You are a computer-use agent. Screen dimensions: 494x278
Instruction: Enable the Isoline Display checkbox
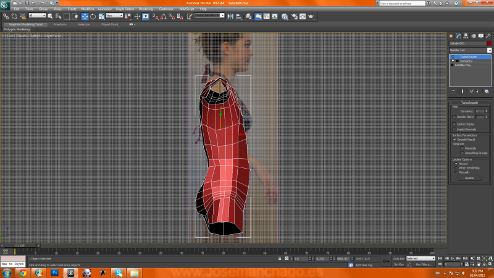coord(454,124)
